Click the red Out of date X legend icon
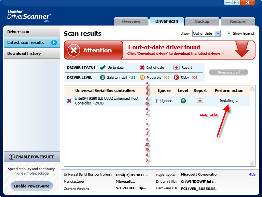The height and width of the screenshot is (197, 262). point(142,68)
